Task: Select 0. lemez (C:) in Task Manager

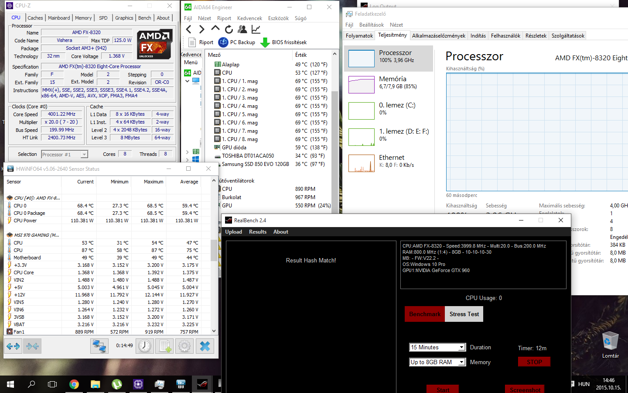Action: point(388,110)
